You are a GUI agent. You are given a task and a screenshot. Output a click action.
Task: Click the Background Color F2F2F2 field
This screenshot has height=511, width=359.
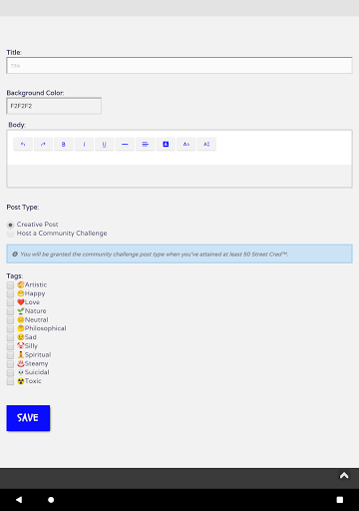(54, 106)
